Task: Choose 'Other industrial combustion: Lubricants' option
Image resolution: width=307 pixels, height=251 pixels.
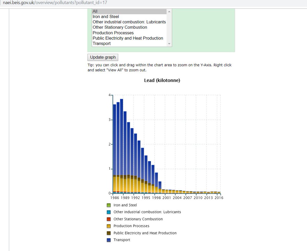Action: pos(129,22)
